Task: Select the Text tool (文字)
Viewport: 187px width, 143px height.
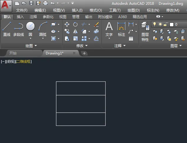Action: click(109, 29)
